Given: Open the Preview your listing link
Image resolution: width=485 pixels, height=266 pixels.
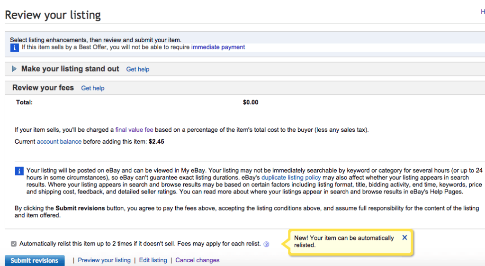Looking at the screenshot, I should pyautogui.click(x=104, y=260).
